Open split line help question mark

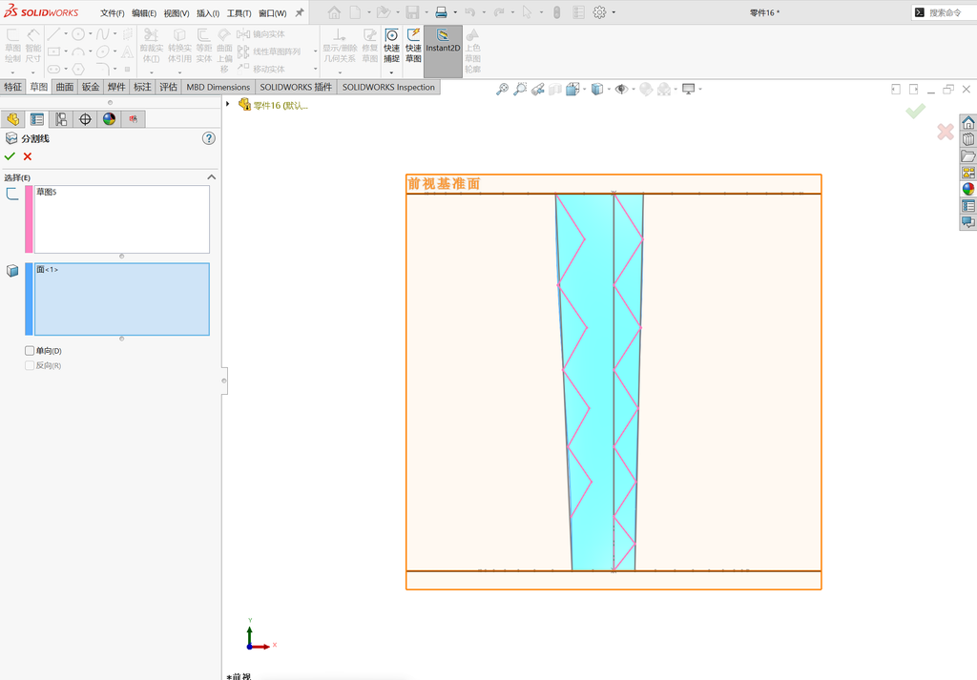pos(209,138)
